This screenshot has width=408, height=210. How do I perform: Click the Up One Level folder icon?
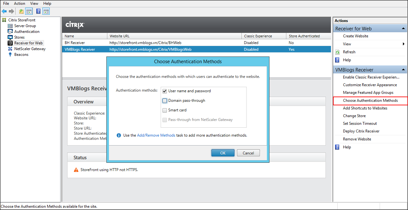tap(21, 11)
